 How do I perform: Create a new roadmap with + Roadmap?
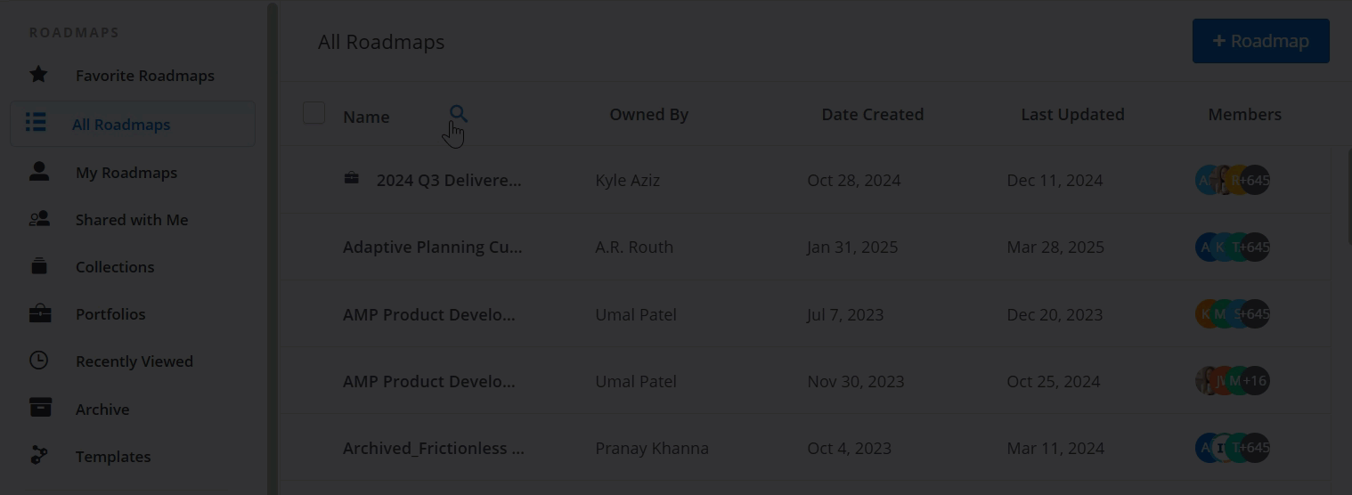(x=1260, y=41)
